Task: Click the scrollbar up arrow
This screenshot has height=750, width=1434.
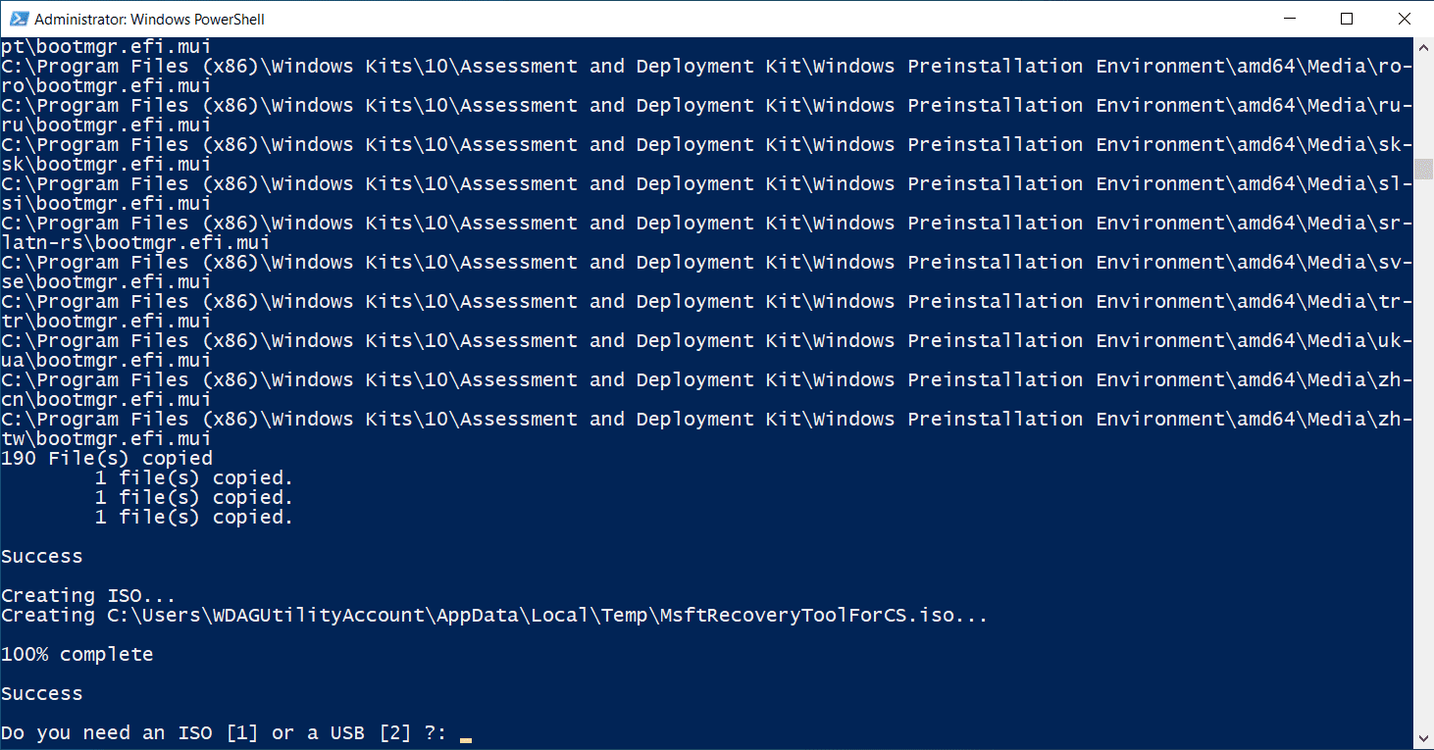Action: click(1423, 46)
